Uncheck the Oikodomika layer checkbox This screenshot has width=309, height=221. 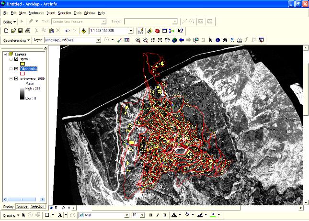point(16,69)
